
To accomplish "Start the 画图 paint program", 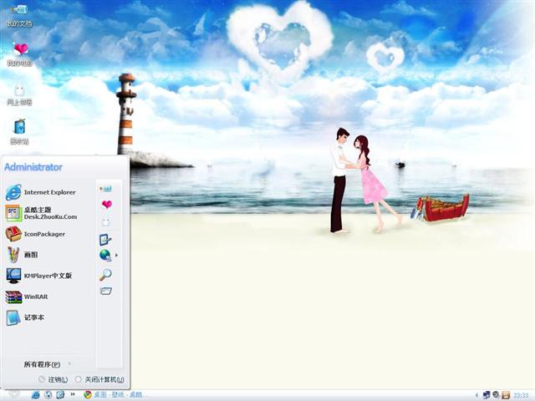I will click(22, 255).
